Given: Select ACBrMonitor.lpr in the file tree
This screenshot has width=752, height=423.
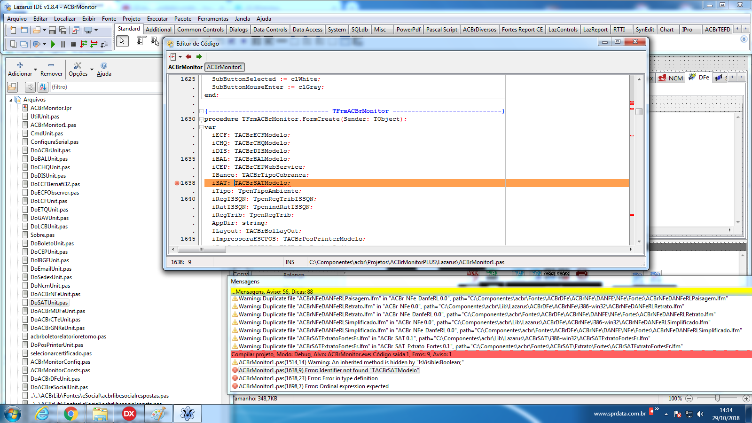Looking at the screenshot, I should click(x=51, y=108).
